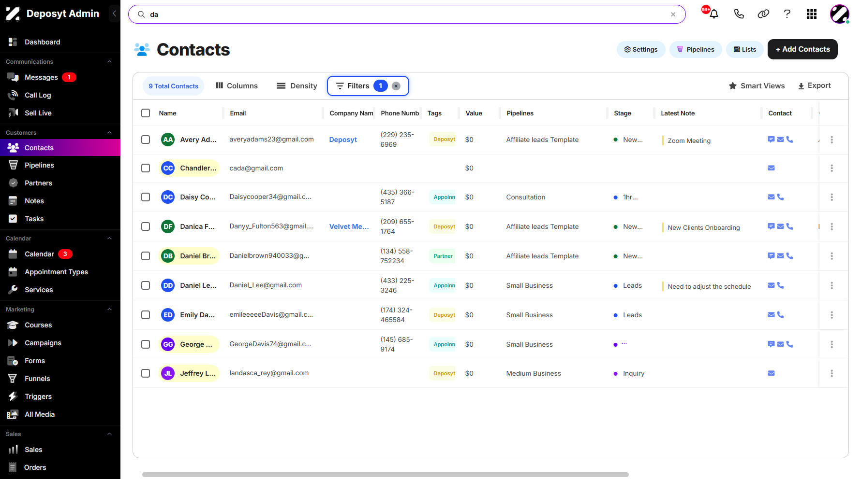The image size is (861, 479).
Task: Click the phone dialer icon in header
Action: [739, 14]
